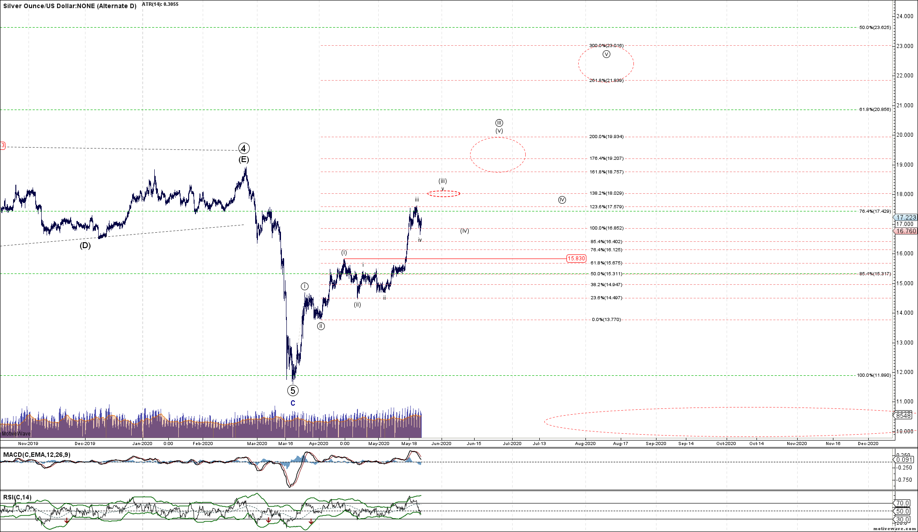Click the 261.8%(21.839) Fibonacci label
This screenshot has width=918, height=532.
[606, 81]
